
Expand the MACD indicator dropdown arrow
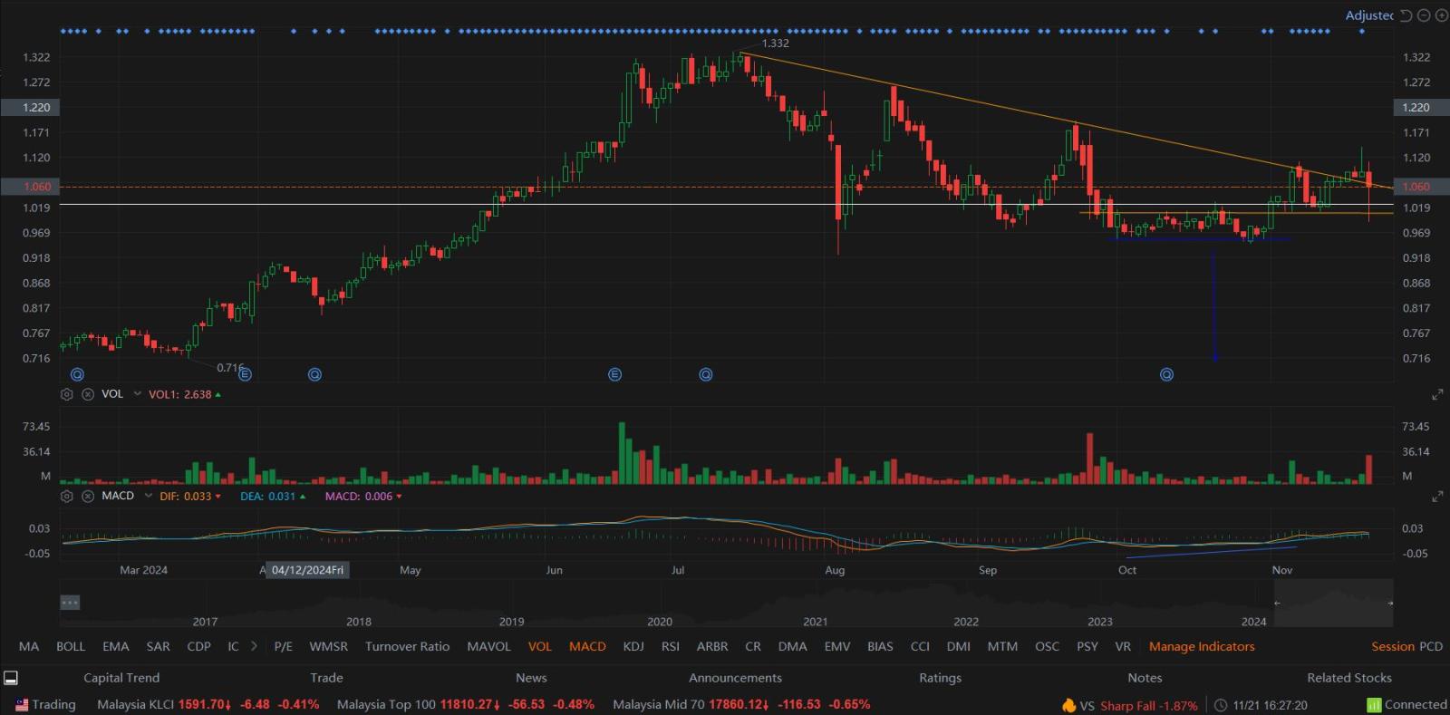tap(149, 497)
